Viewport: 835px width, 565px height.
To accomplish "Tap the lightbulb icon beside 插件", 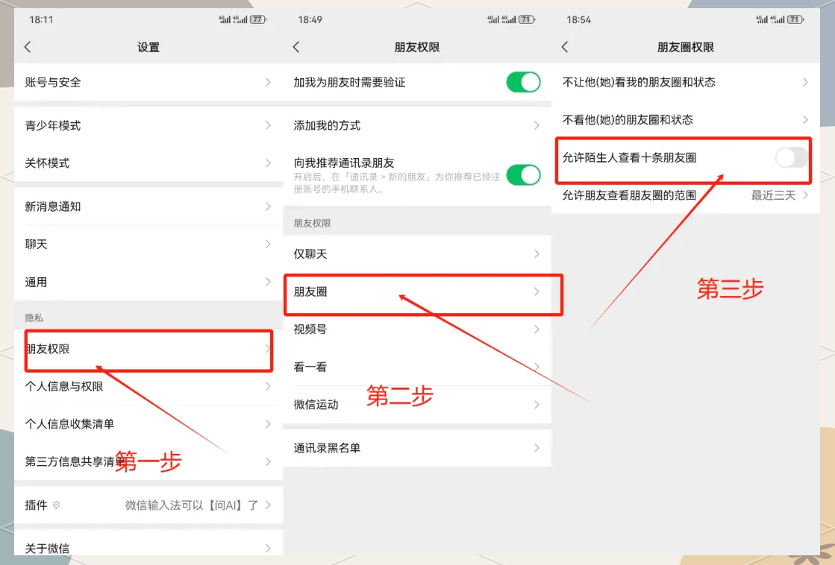I will point(57,505).
